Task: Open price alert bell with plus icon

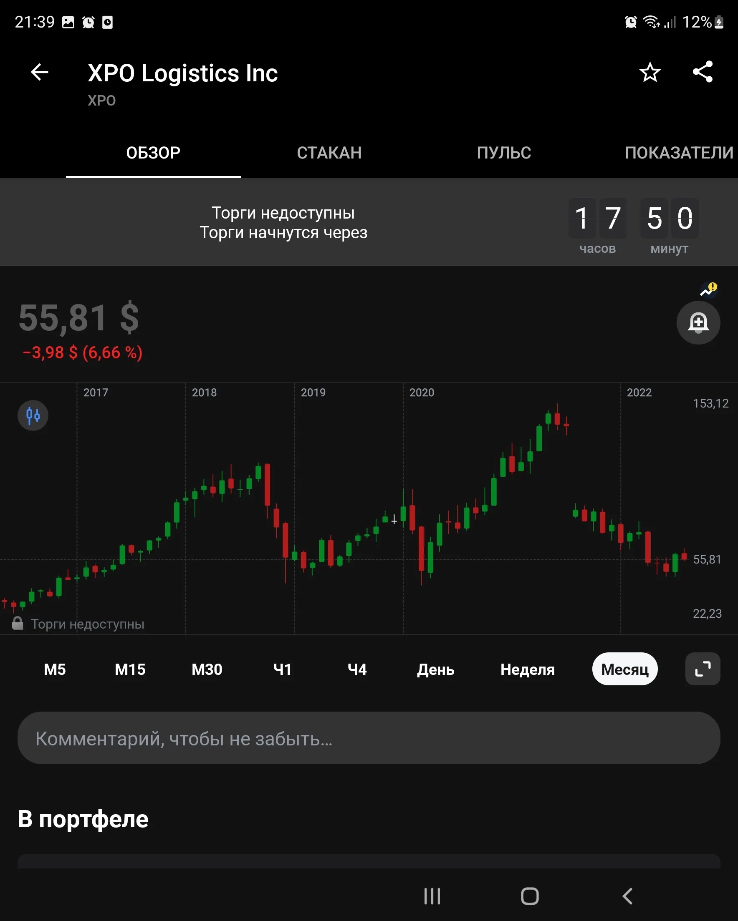Action: [698, 322]
